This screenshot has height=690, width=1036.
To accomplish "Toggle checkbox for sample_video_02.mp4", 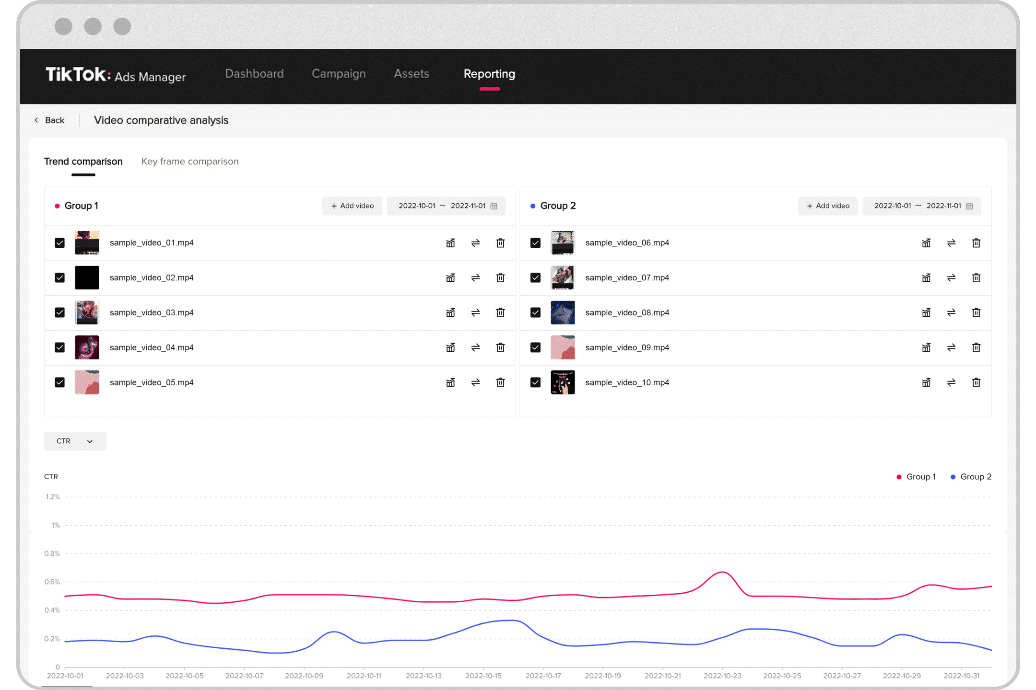I will tap(60, 277).
